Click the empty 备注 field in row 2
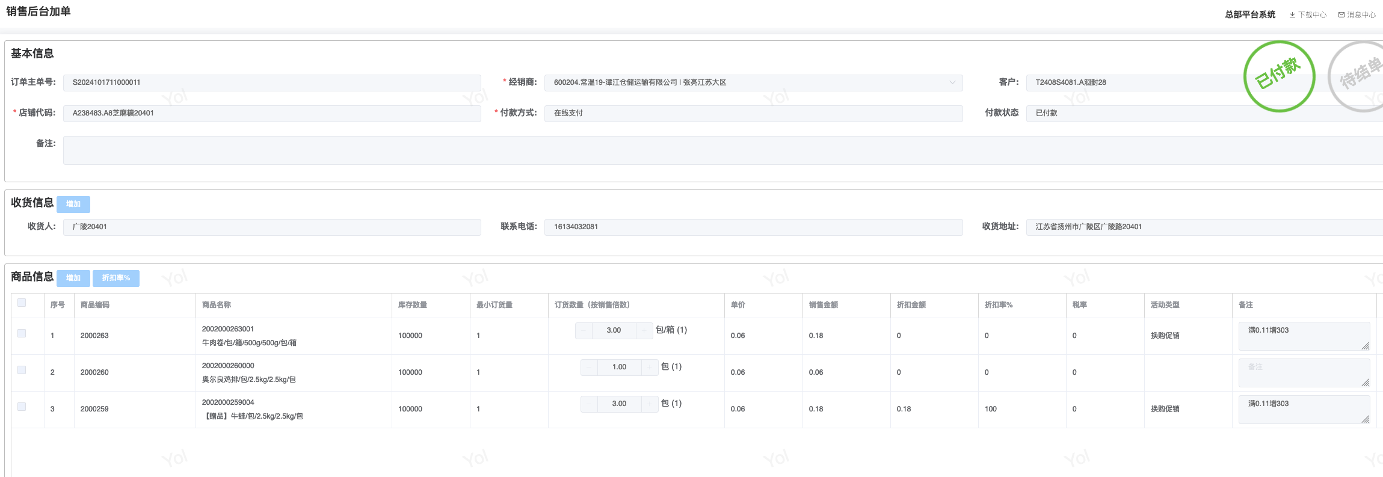 pyautogui.click(x=1303, y=372)
